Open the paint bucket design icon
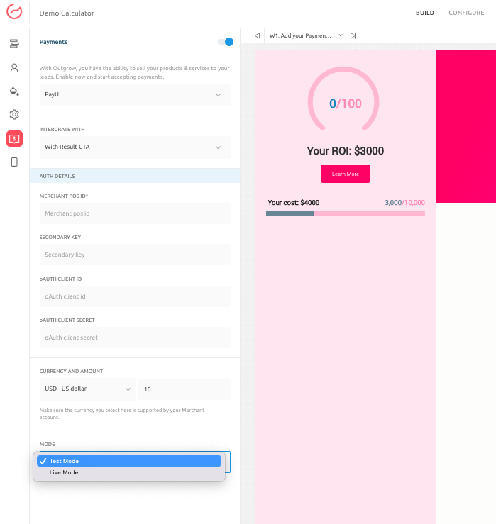 pos(14,91)
